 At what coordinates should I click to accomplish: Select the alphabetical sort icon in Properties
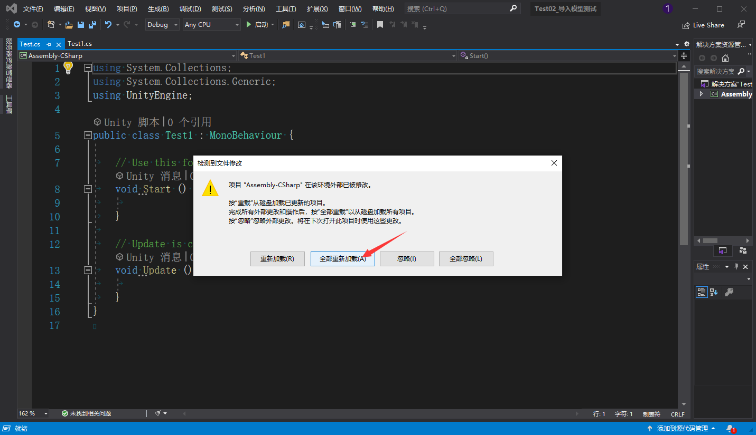click(714, 292)
